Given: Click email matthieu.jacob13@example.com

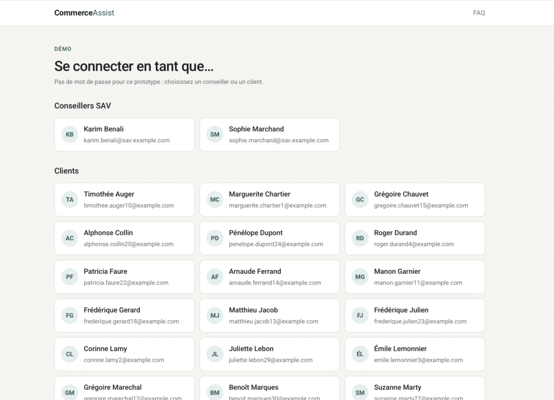Looking at the screenshot, I should [x=273, y=321].
